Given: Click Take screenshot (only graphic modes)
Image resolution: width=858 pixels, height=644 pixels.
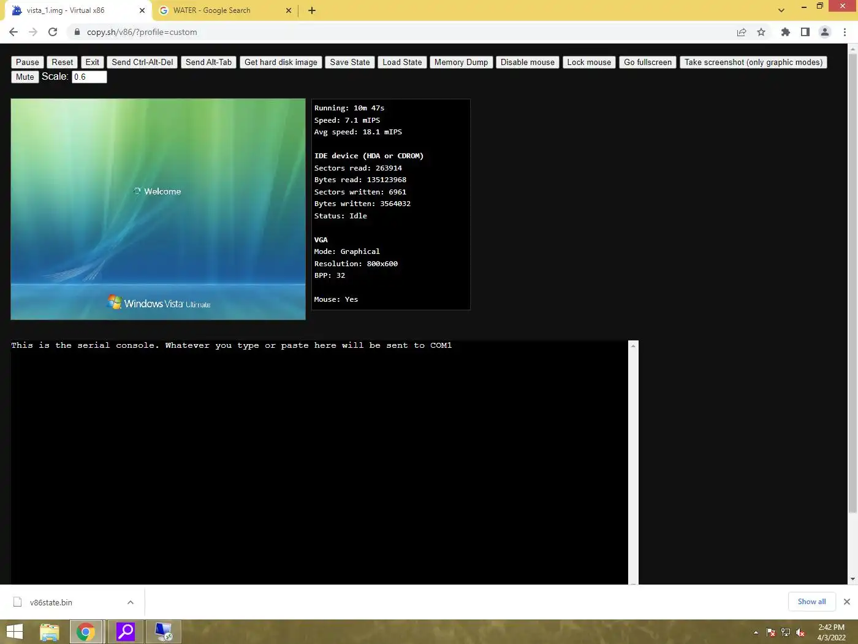Looking at the screenshot, I should [753, 62].
